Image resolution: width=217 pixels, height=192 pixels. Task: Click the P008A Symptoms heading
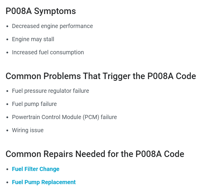click(x=41, y=11)
